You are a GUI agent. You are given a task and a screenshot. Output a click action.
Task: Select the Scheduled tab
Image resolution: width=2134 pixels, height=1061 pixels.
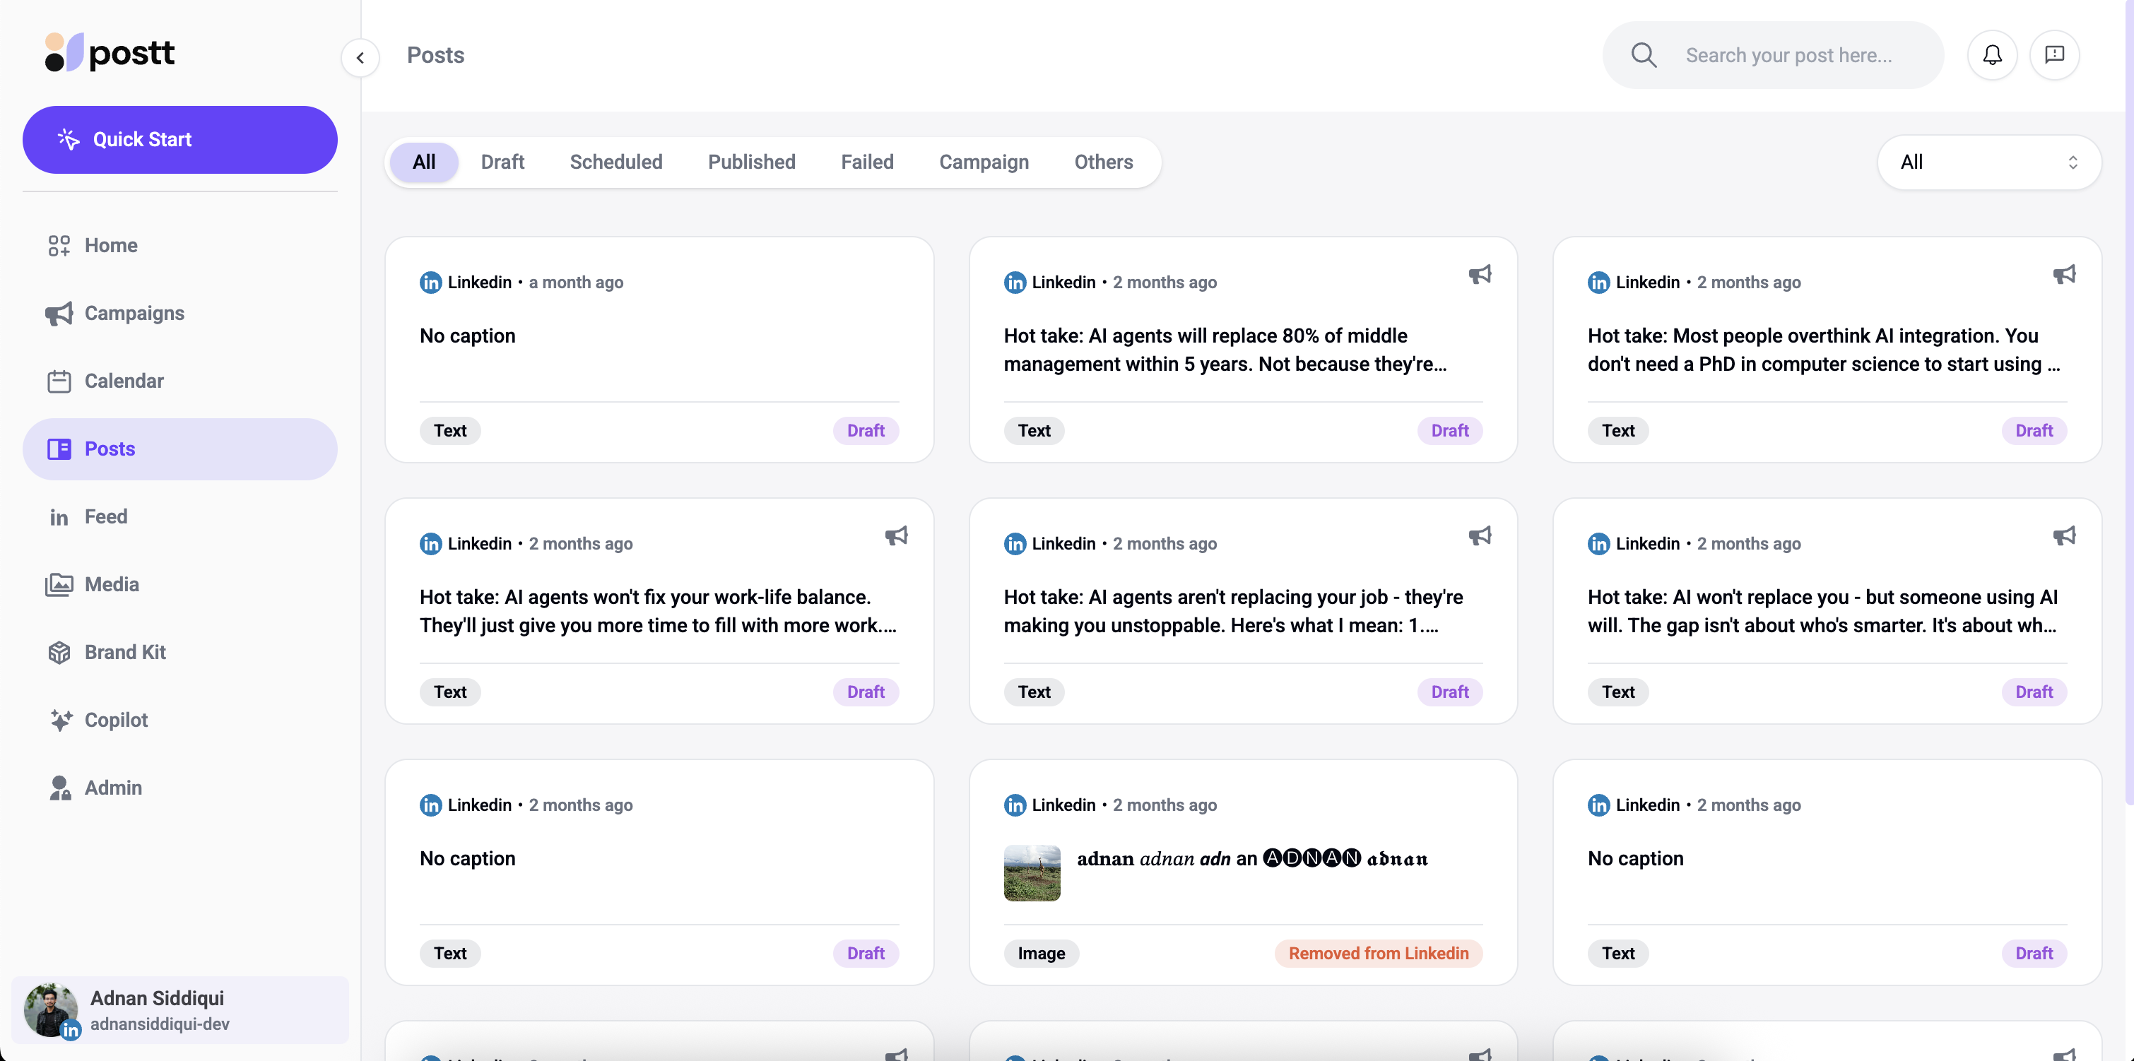[x=615, y=162]
